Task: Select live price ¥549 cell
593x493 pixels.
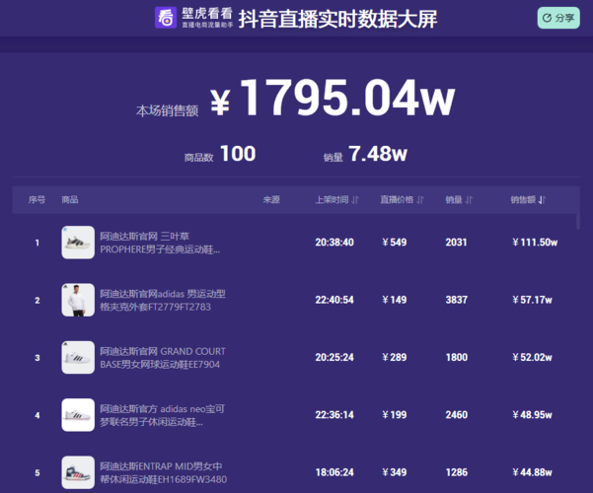Action: (x=395, y=243)
